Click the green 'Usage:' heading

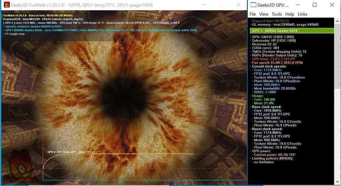(x=257, y=96)
